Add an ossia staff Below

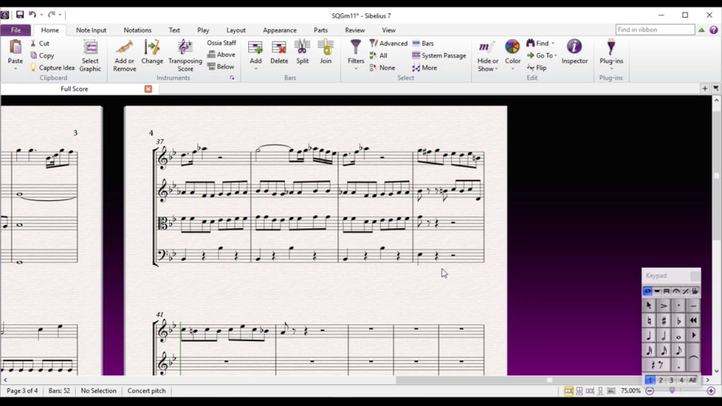[221, 67]
